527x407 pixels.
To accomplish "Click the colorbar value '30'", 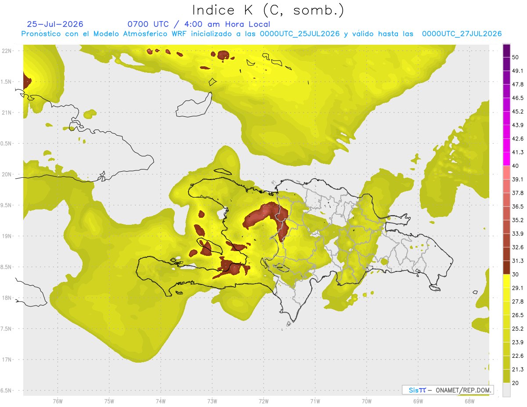I will tap(516, 274).
